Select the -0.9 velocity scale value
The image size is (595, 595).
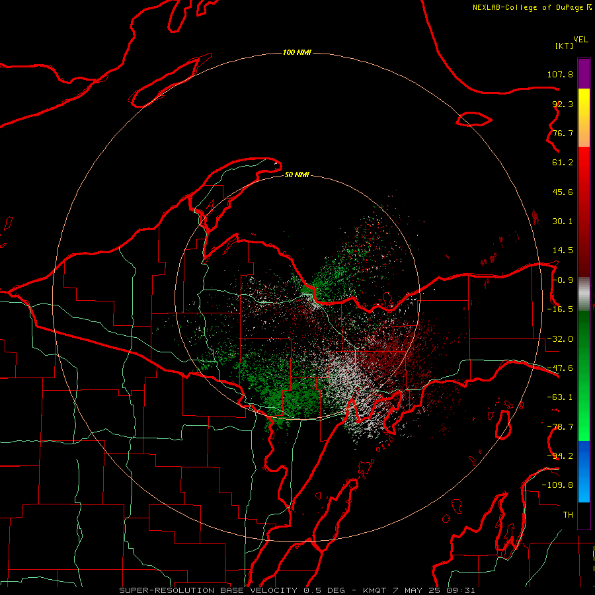tap(563, 280)
